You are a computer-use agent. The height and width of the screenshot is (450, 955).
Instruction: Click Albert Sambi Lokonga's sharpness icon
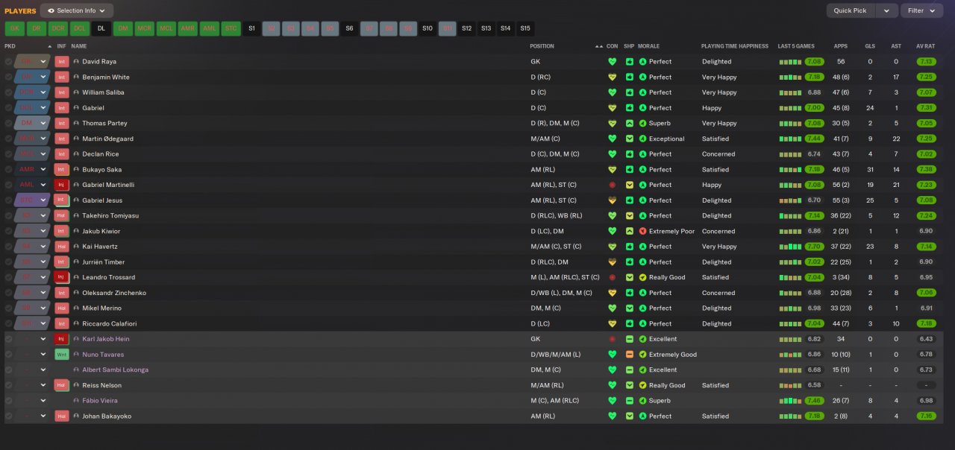[x=630, y=370]
